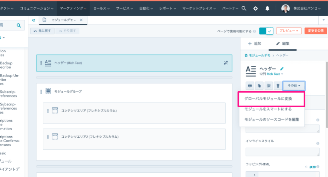Choose モジュールをスマートにする menu item

coord(268,109)
